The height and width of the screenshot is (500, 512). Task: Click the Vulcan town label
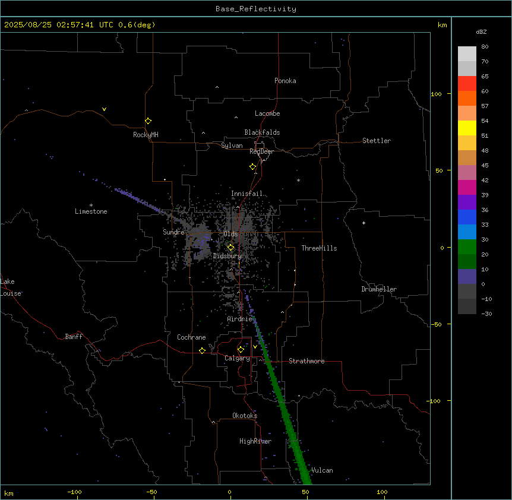[322, 470]
